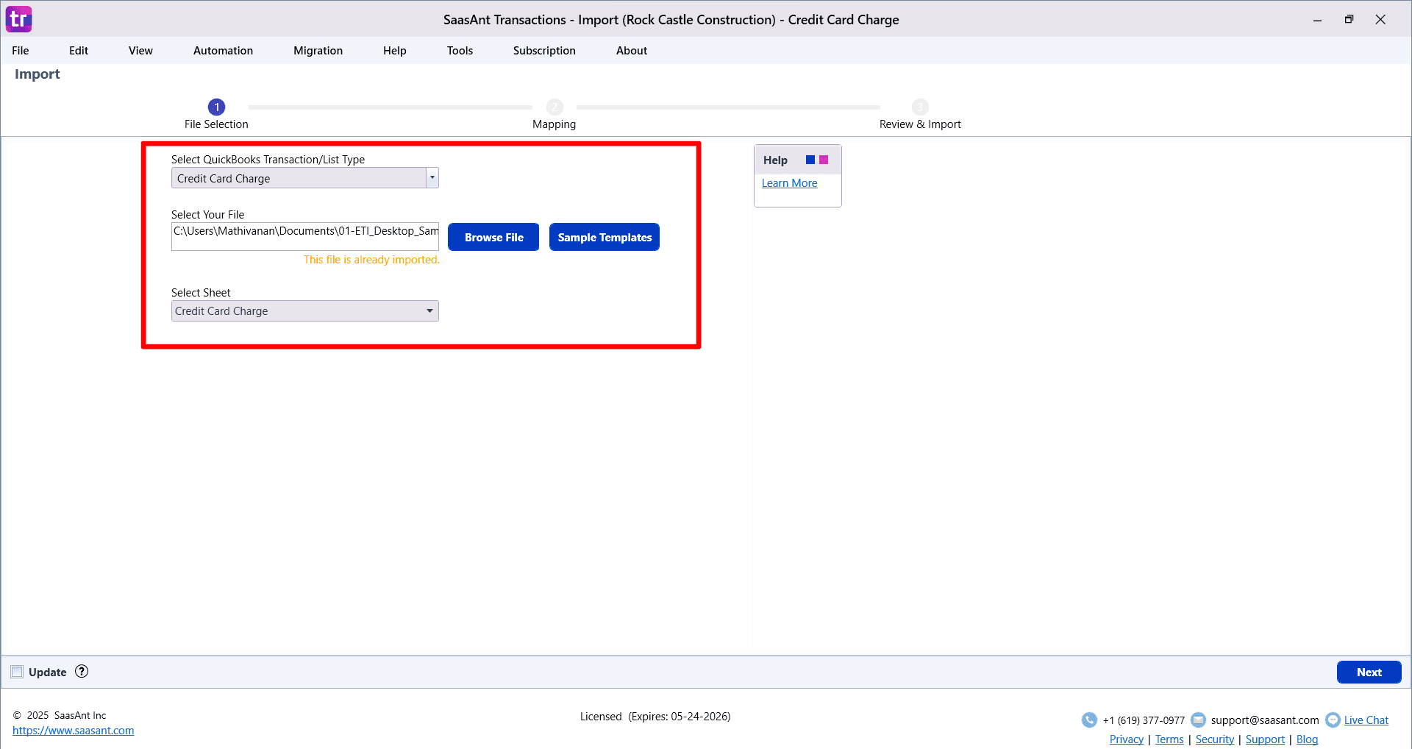Click the support@saasant.com email text

click(x=1265, y=720)
